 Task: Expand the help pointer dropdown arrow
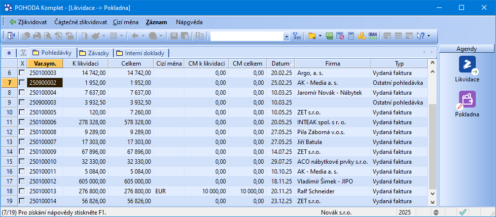click(428, 36)
